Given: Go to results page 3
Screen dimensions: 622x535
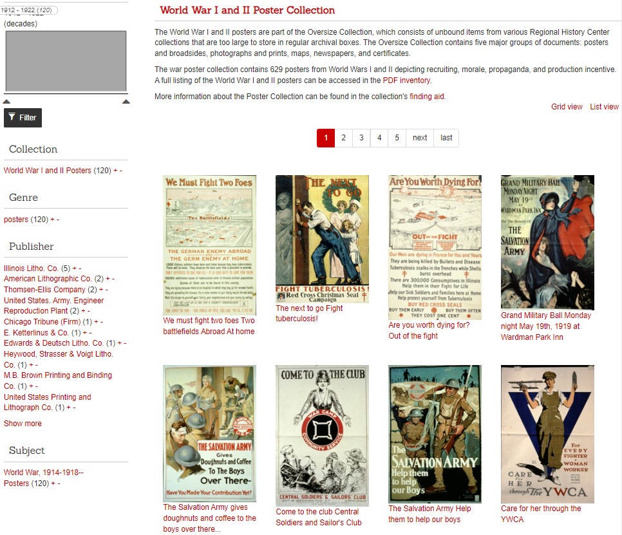Looking at the screenshot, I should [361, 138].
